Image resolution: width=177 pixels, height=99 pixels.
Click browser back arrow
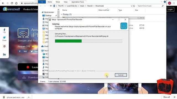[x=3, y=3]
